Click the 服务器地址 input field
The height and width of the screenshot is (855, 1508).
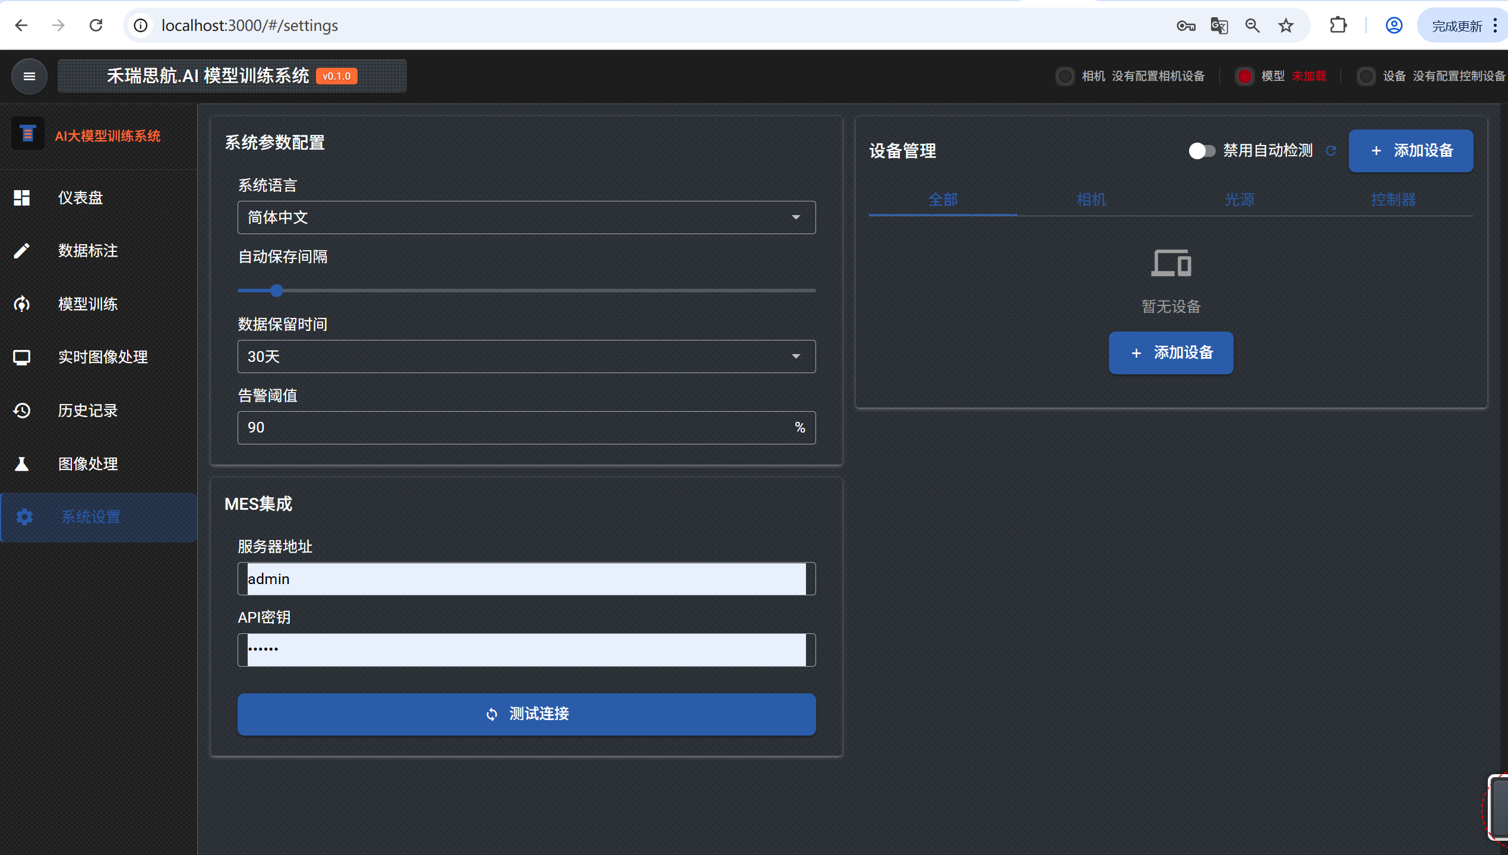(x=526, y=579)
